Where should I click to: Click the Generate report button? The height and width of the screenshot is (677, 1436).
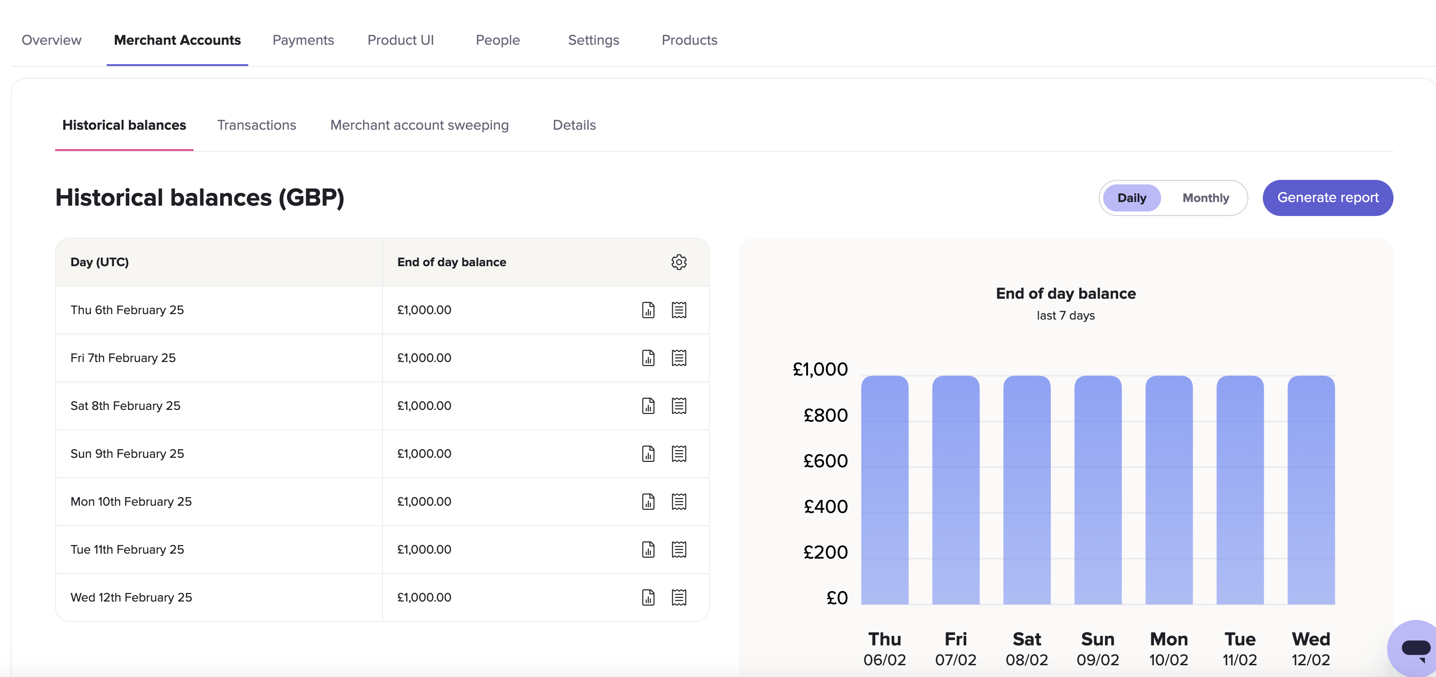click(x=1327, y=198)
